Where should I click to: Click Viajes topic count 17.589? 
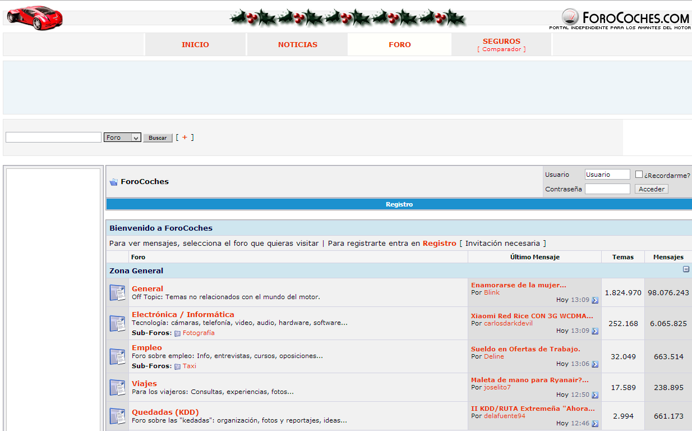click(x=623, y=388)
